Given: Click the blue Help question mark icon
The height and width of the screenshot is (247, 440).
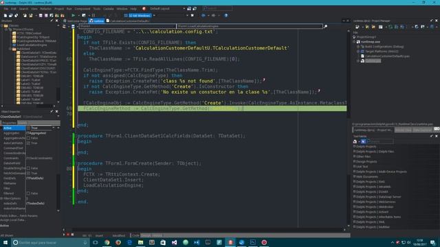Looking at the screenshot, I should [226, 15].
